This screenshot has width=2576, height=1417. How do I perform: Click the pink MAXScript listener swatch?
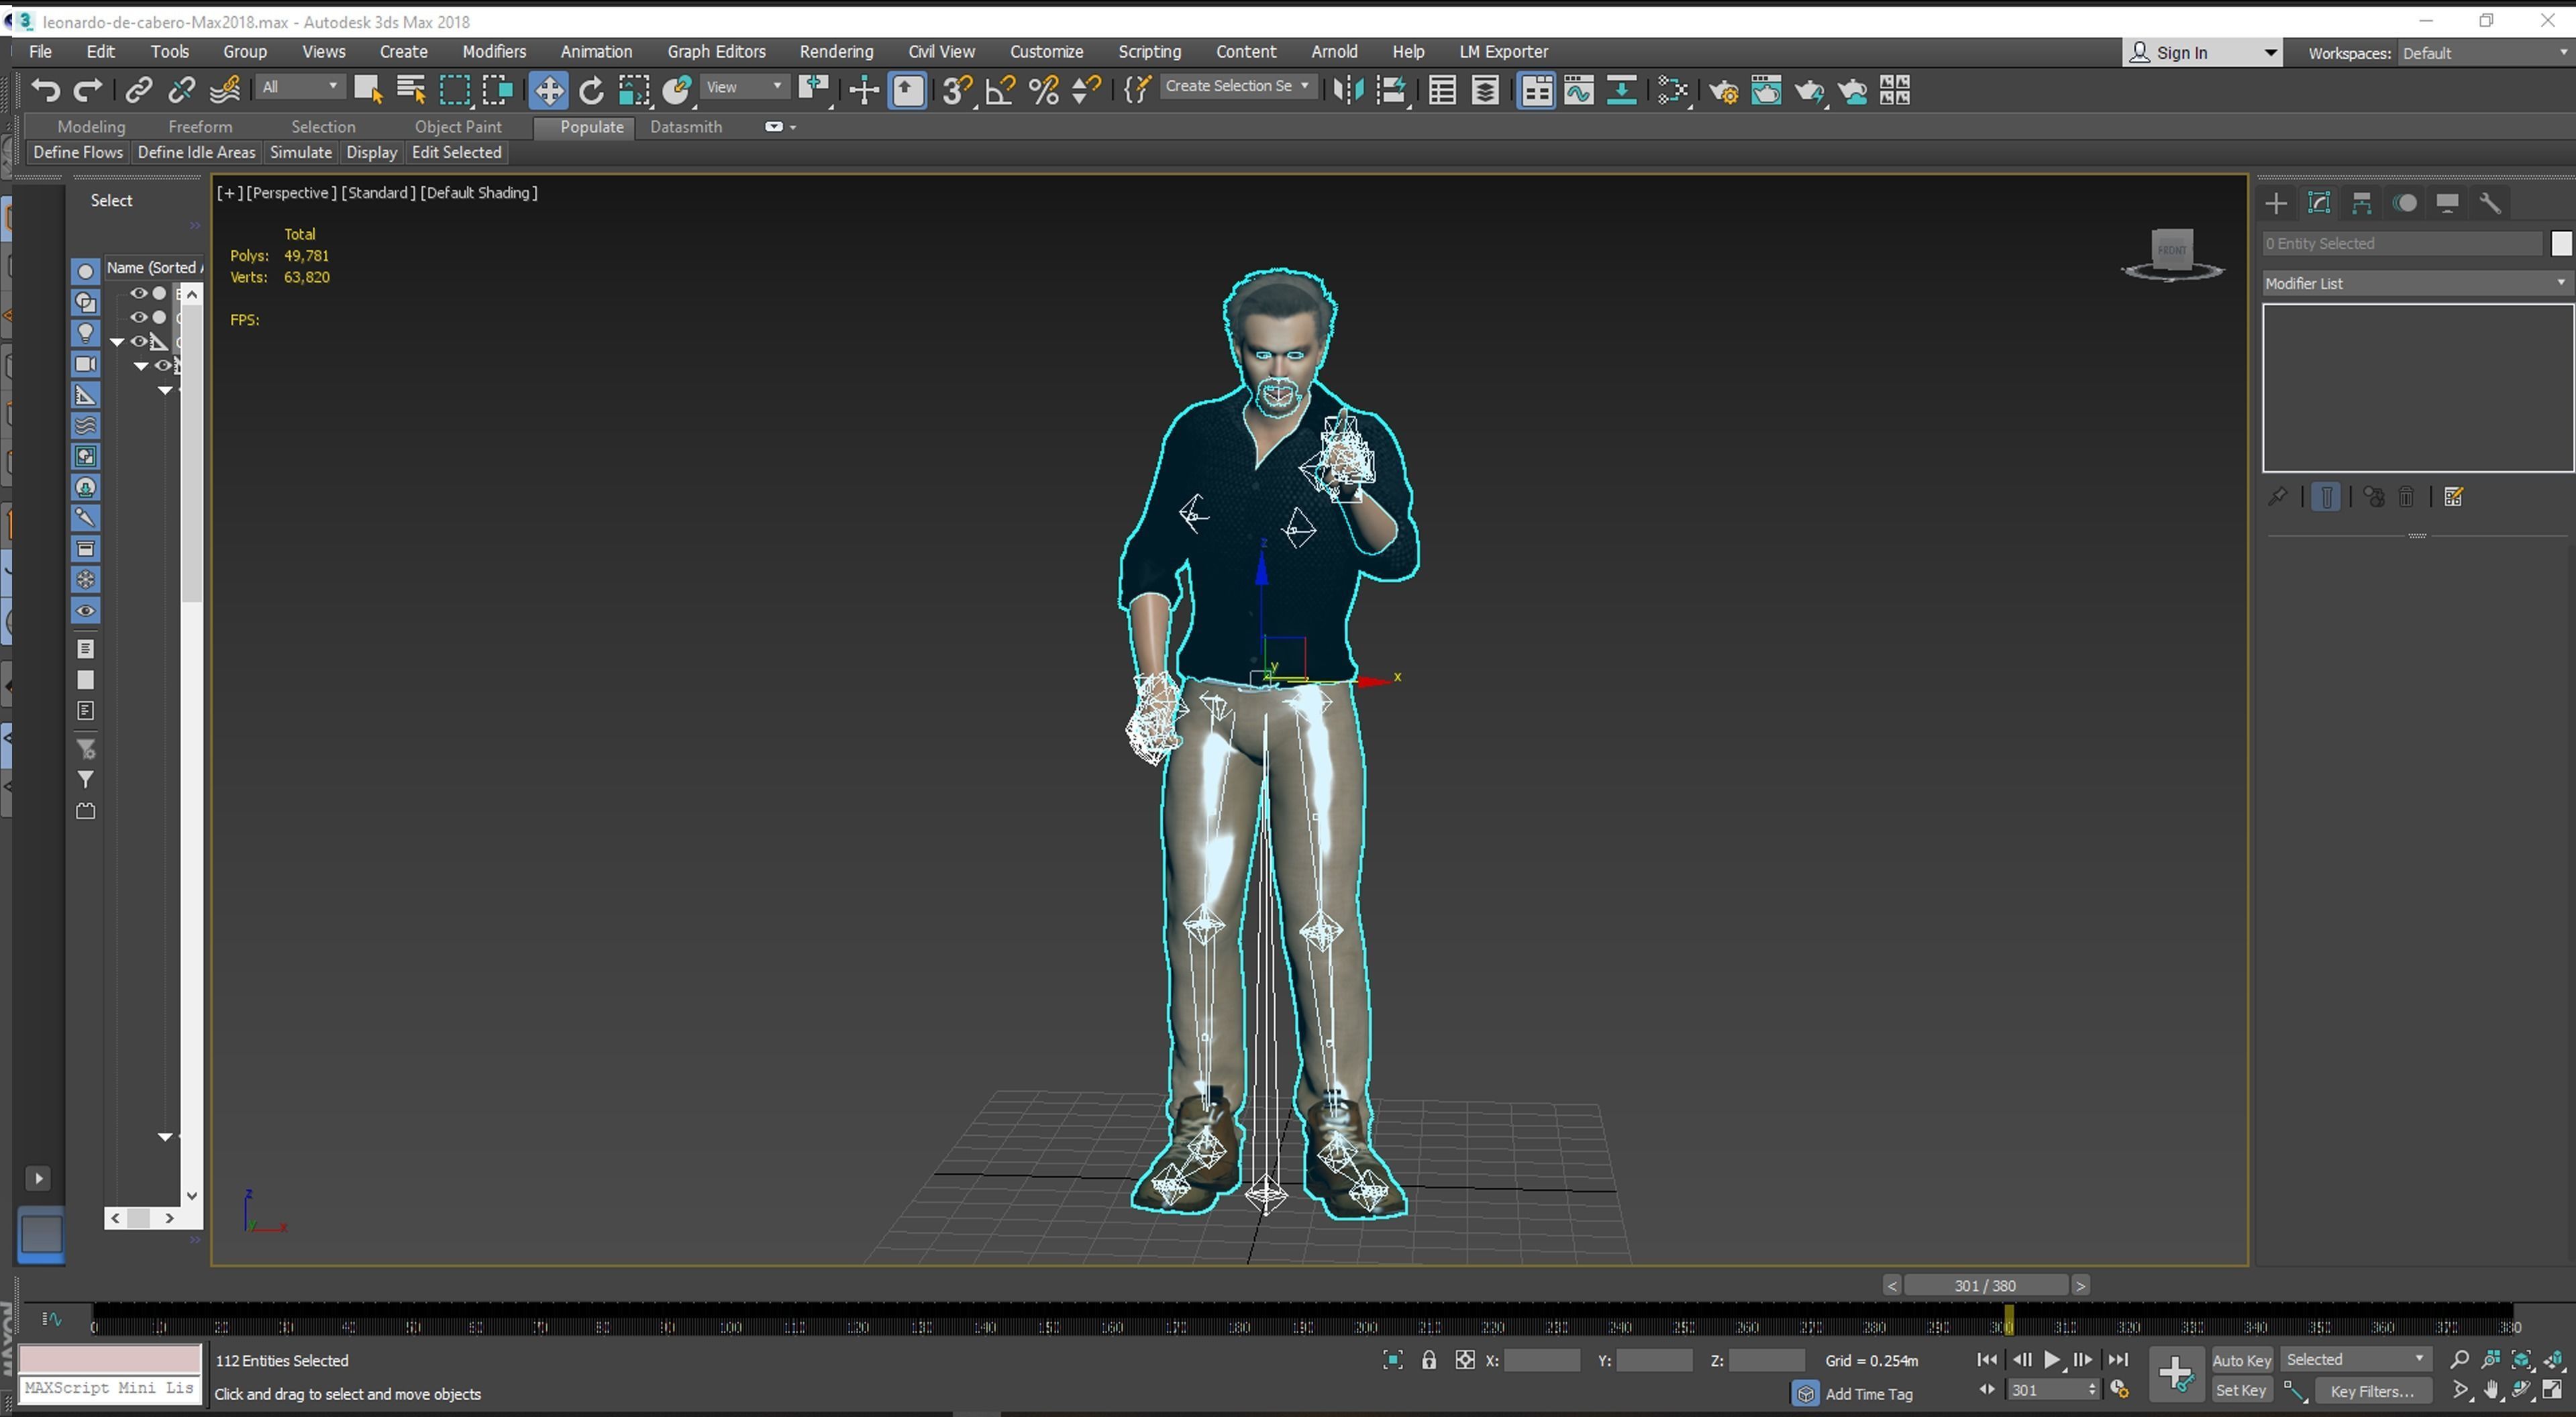click(x=110, y=1359)
